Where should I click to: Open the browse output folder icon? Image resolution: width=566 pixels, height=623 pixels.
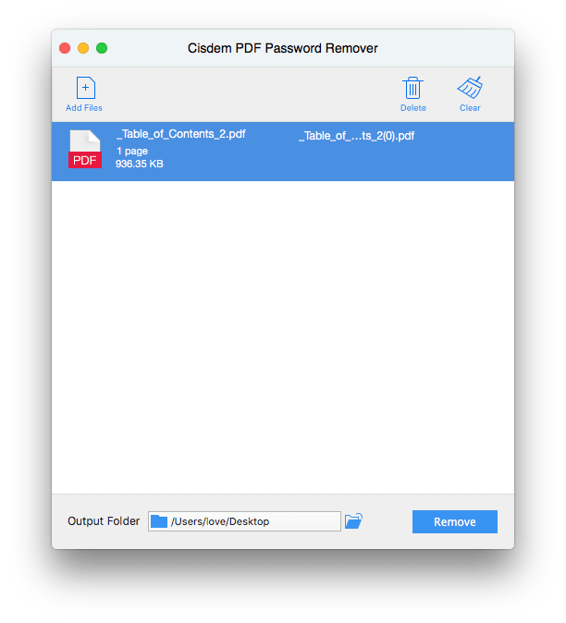point(353,521)
